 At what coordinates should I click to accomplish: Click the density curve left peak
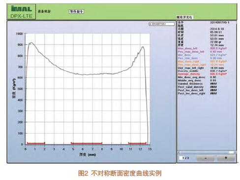pyautogui.click(x=31, y=42)
